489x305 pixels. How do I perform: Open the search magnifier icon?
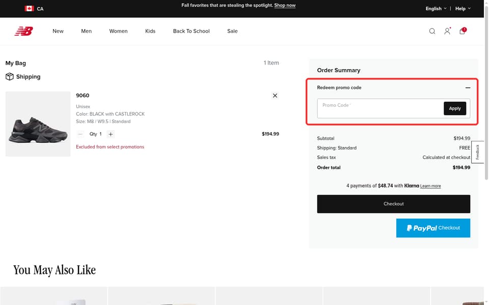tap(432, 31)
